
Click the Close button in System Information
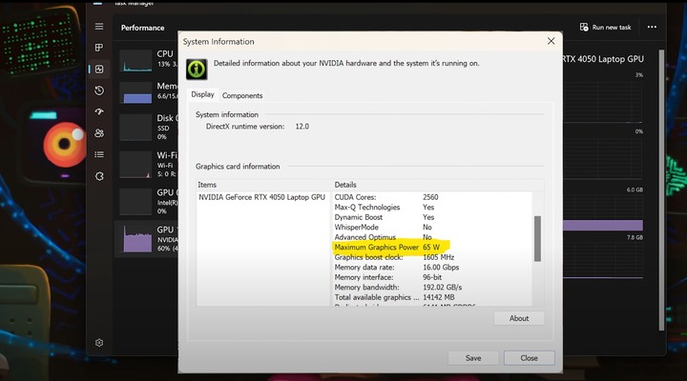[530, 358]
